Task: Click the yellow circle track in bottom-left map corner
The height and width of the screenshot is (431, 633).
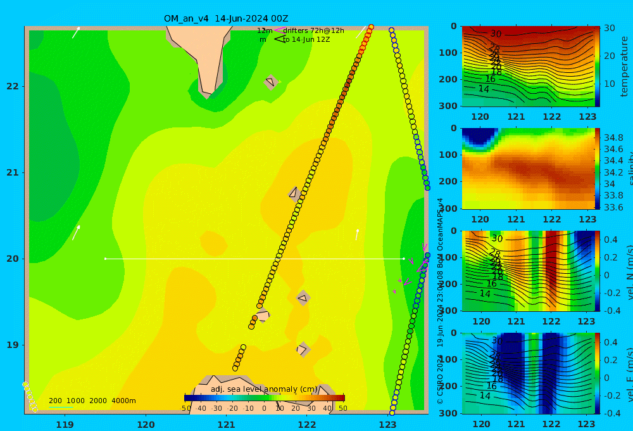Action: tap(30, 397)
